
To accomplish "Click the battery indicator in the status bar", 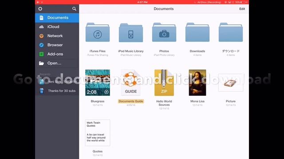I will click(244, 2).
